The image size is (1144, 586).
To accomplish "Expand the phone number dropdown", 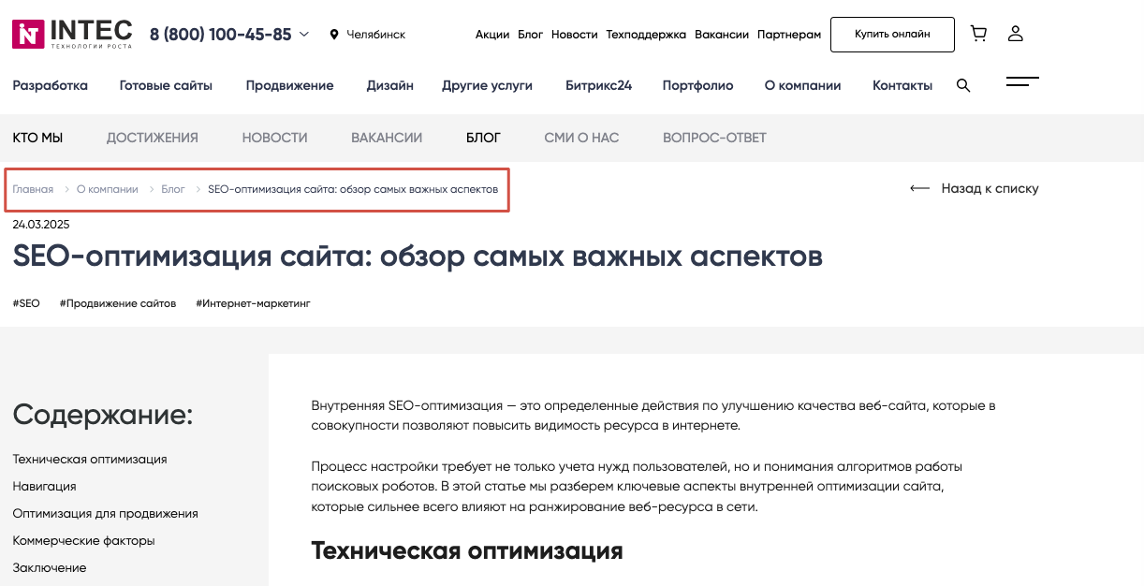I will 303,34.
